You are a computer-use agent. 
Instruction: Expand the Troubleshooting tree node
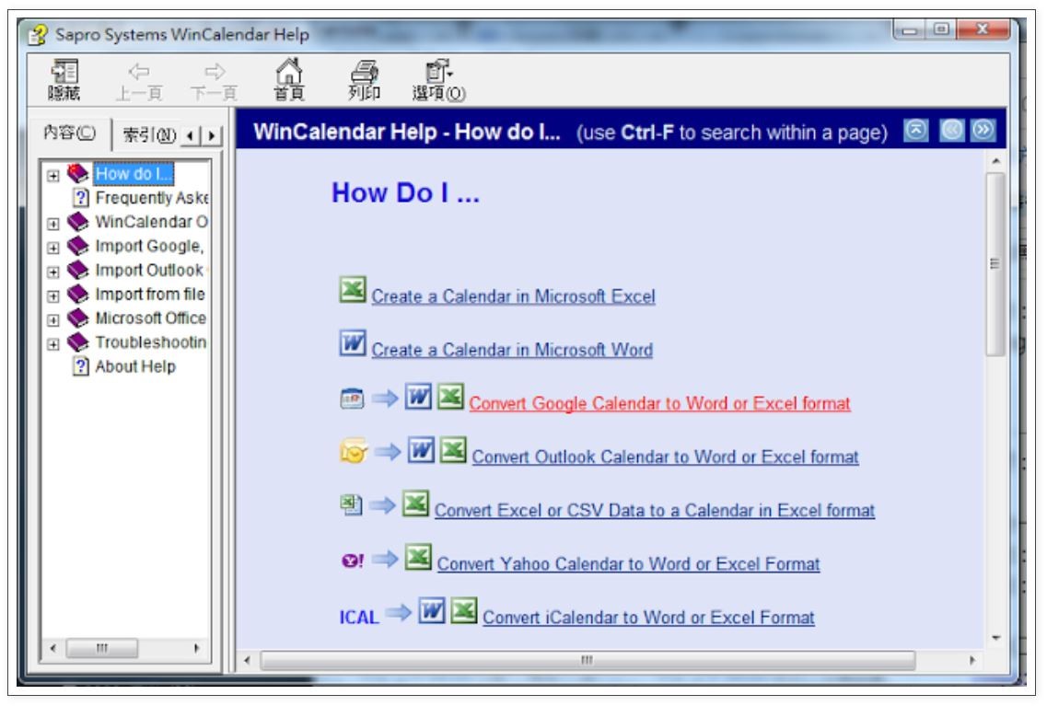[x=52, y=343]
